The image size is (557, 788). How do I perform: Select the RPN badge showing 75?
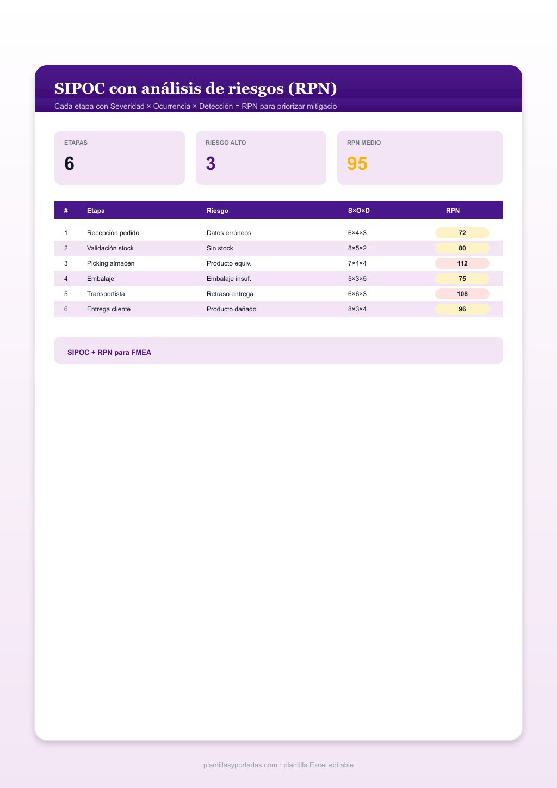tap(462, 279)
